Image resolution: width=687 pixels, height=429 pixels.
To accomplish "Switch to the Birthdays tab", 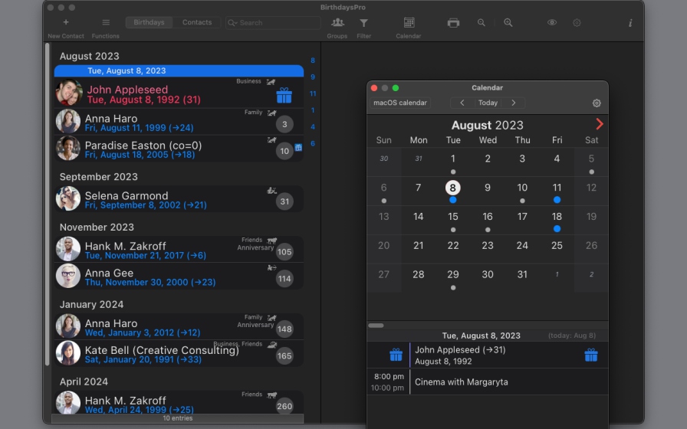I will point(149,22).
